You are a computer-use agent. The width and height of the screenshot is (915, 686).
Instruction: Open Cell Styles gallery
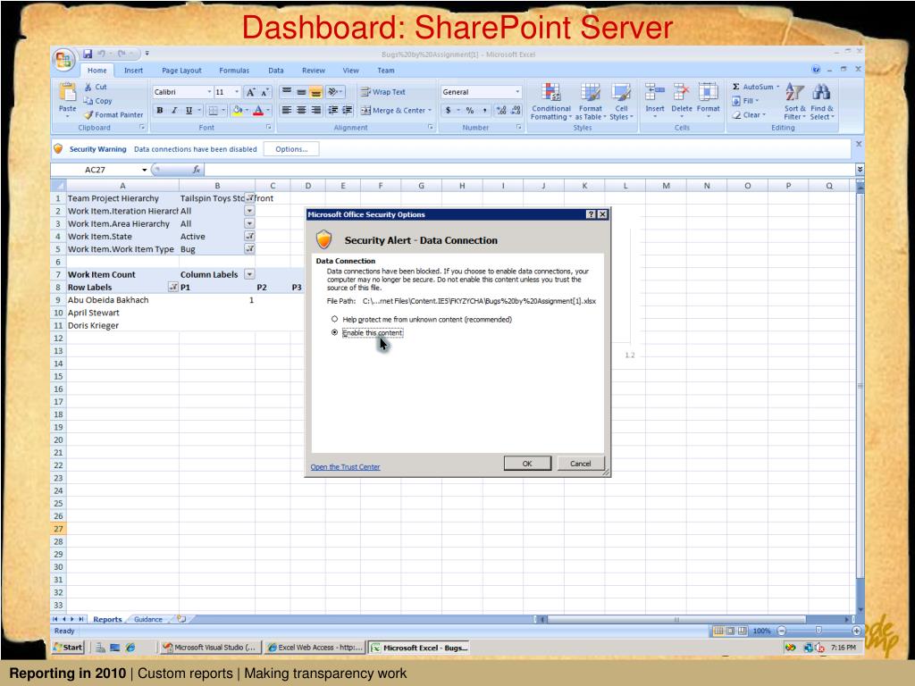[x=621, y=101]
